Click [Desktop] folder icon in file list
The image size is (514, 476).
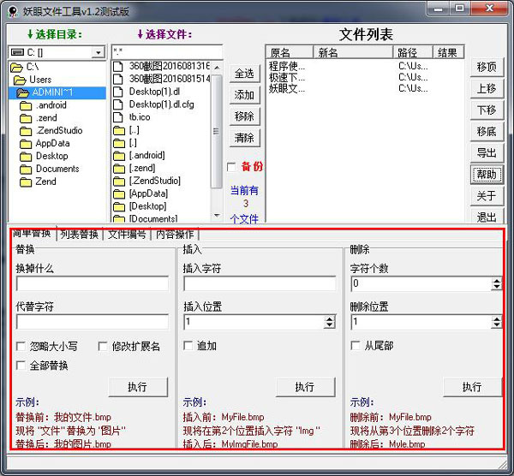(119, 206)
